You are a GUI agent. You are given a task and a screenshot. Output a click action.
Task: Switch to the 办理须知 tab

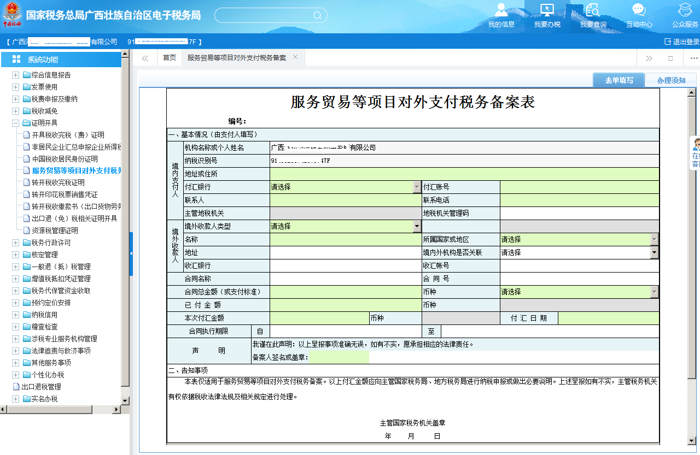671,80
